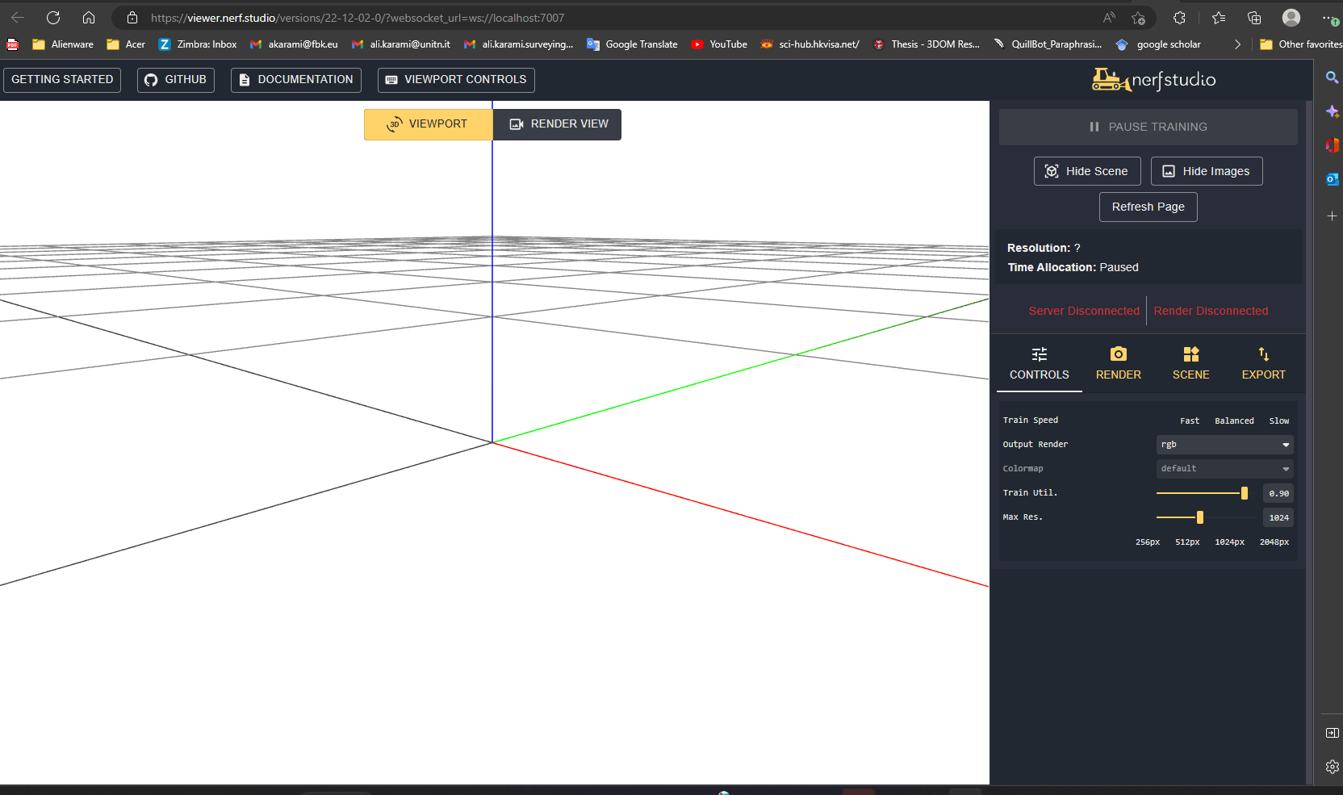This screenshot has height=795, width=1343.
Task: Open the DOCUMENTATION page
Action: pyautogui.click(x=295, y=80)
